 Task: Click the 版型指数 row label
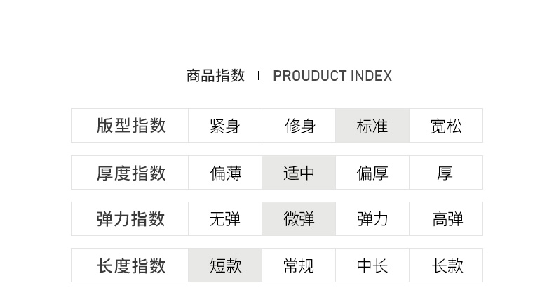coord(131,126)
